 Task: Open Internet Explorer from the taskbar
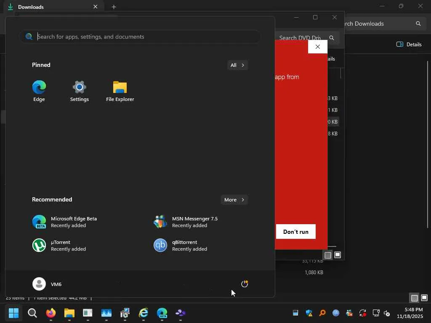(x=144, y=313)
